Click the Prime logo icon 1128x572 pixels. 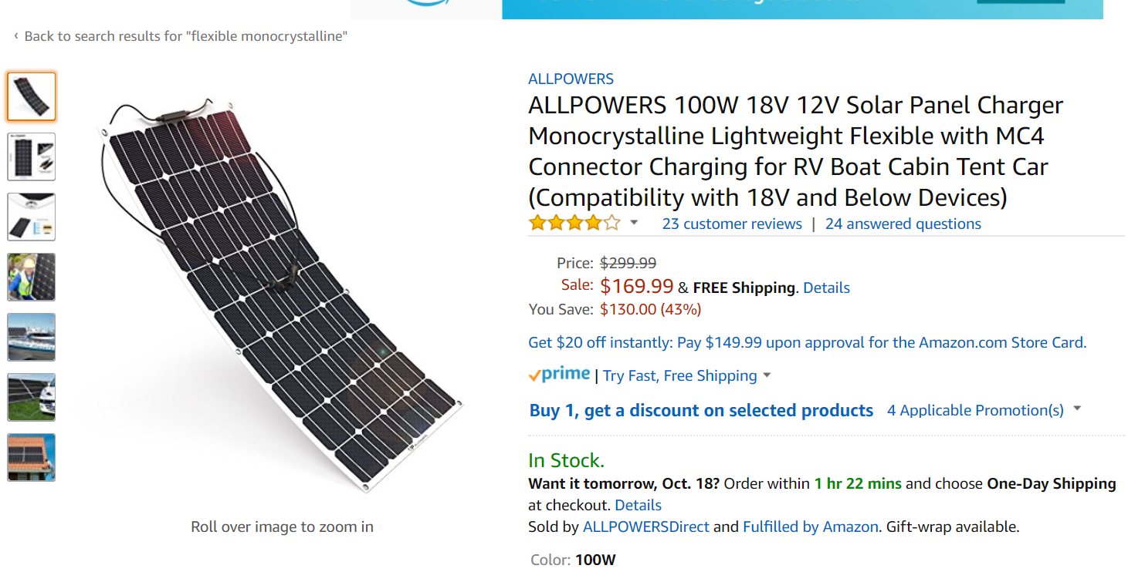559,375
